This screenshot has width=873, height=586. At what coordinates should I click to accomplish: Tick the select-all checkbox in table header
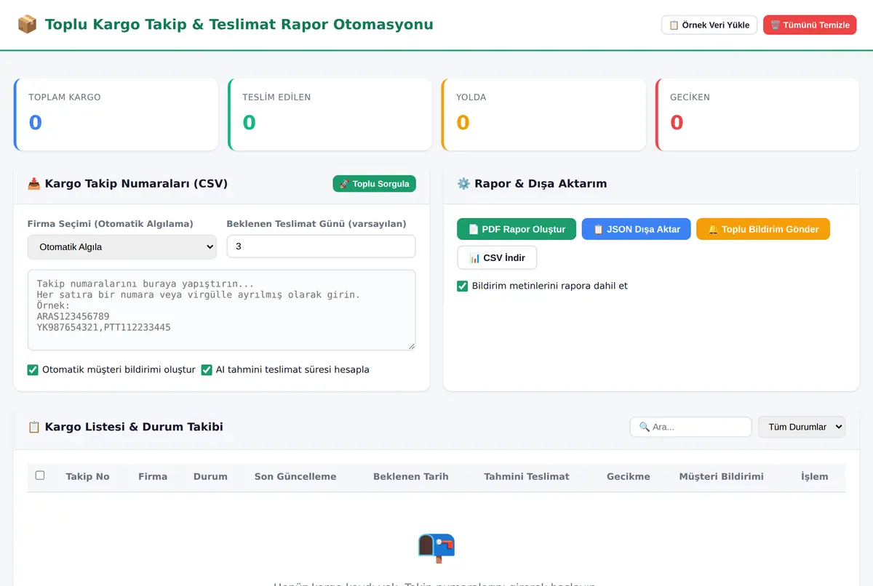click(x=40, y=475)
